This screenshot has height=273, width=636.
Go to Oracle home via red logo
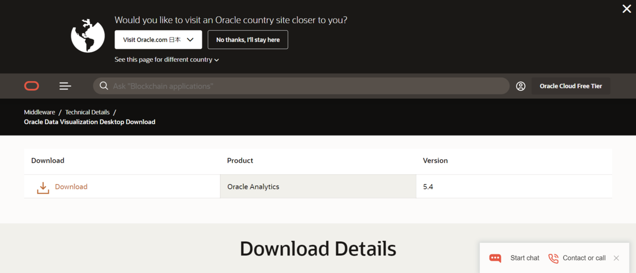point(31,86)
